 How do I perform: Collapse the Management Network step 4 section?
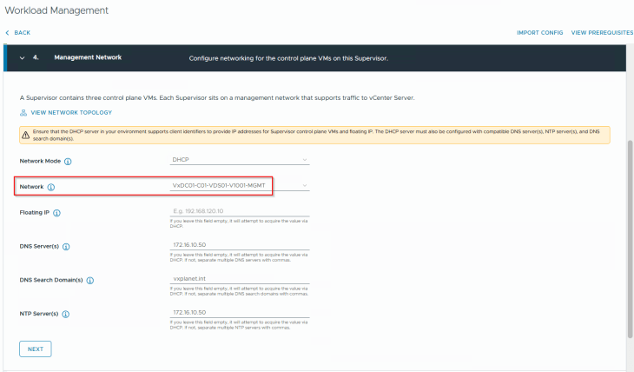coord(22,57)
